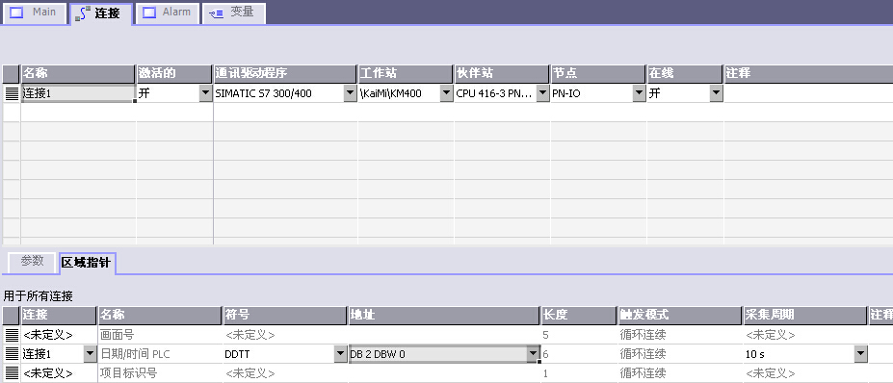Select the 区域指针 tab
Viewport: 893px width, 383px height.
tap(87, 263)
